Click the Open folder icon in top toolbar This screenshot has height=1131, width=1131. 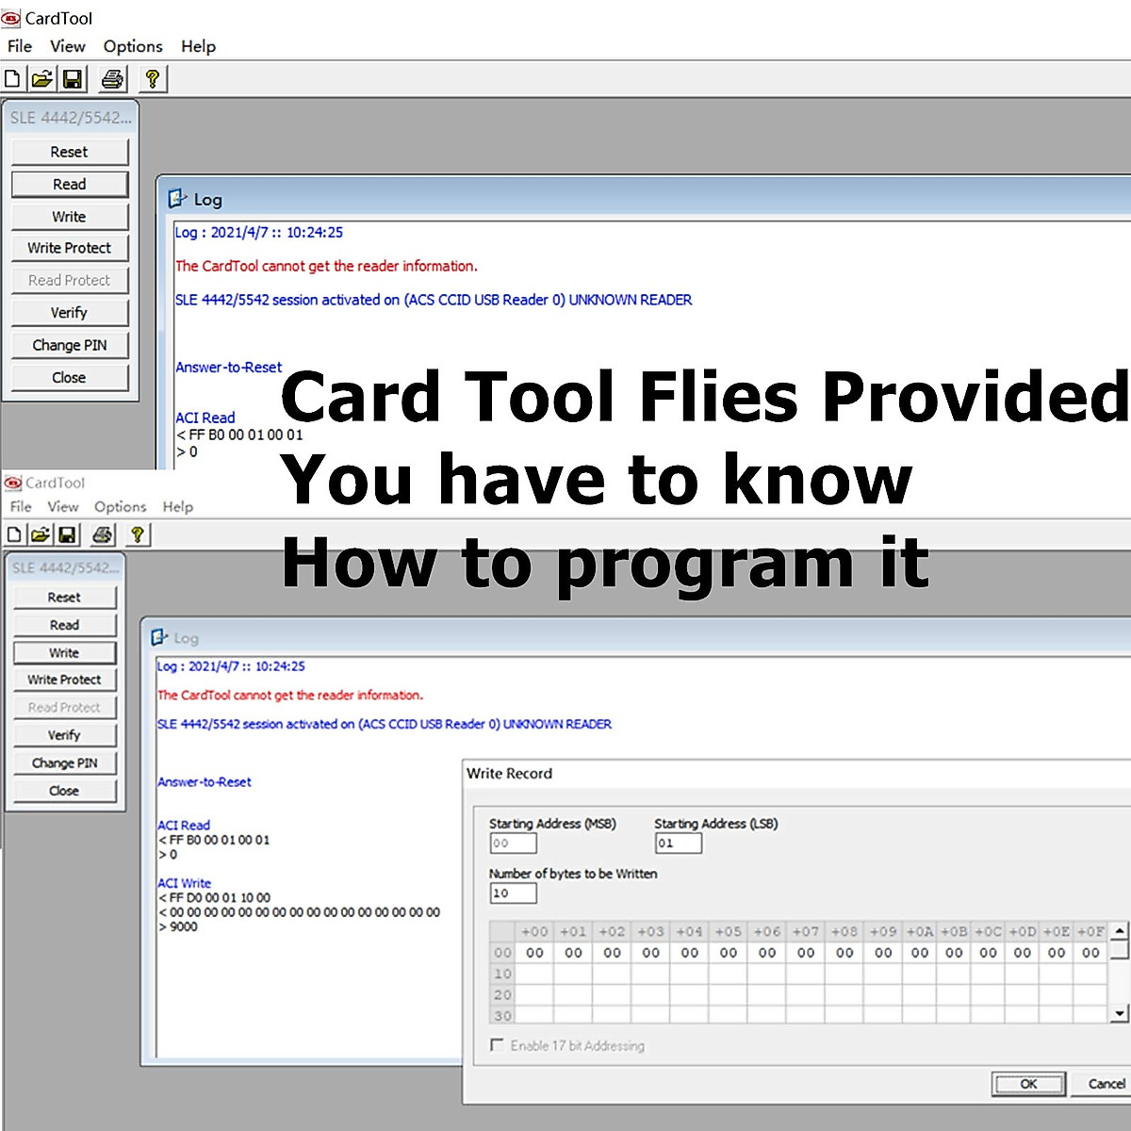tap(41, 79)
